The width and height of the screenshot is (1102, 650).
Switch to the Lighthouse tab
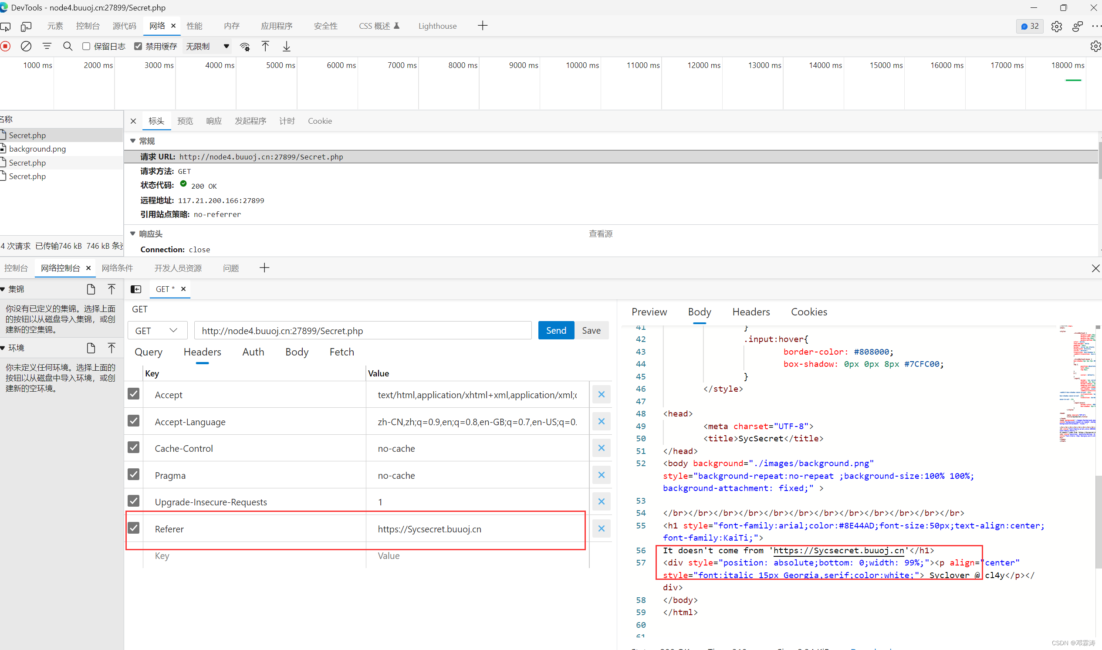click(437, 26)
